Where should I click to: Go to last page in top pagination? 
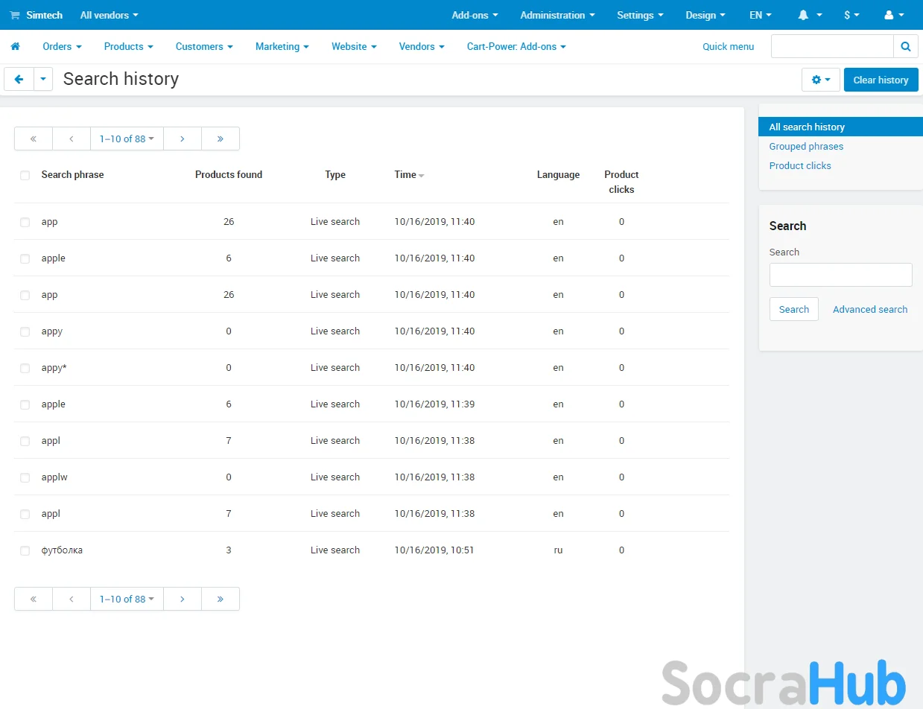pyautogui.click(x=220, y=139)
